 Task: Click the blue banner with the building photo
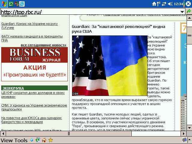coord(184,82)
